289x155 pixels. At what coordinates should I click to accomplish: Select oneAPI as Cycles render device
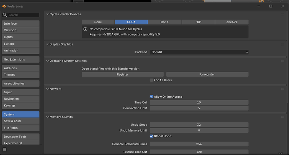tap(232, 22)
